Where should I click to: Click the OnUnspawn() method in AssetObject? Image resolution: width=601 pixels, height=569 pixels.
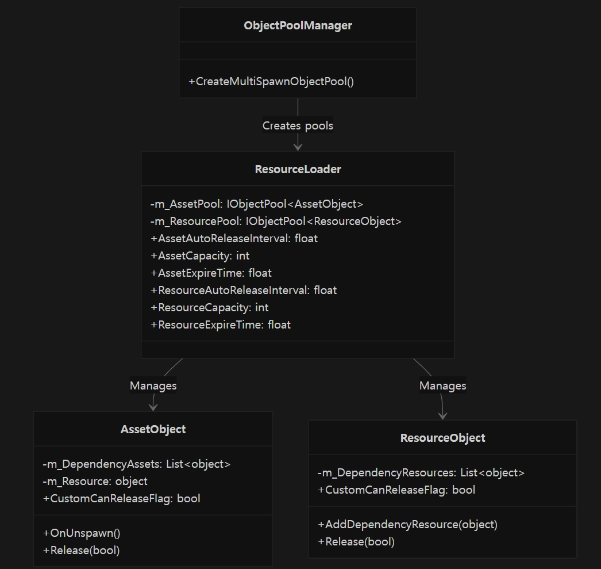pos(82,533)
